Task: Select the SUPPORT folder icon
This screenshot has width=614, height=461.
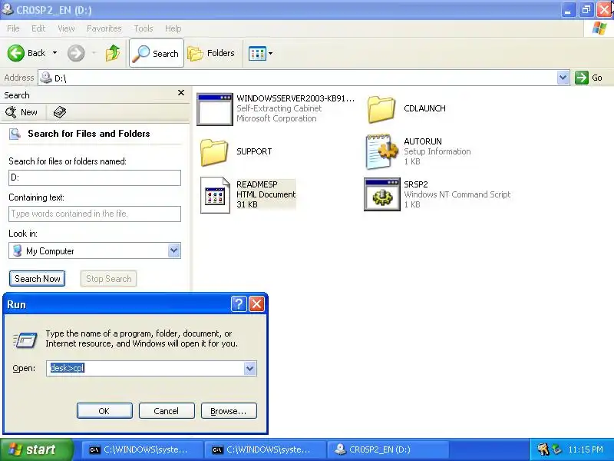Action: tap(214, 152)
